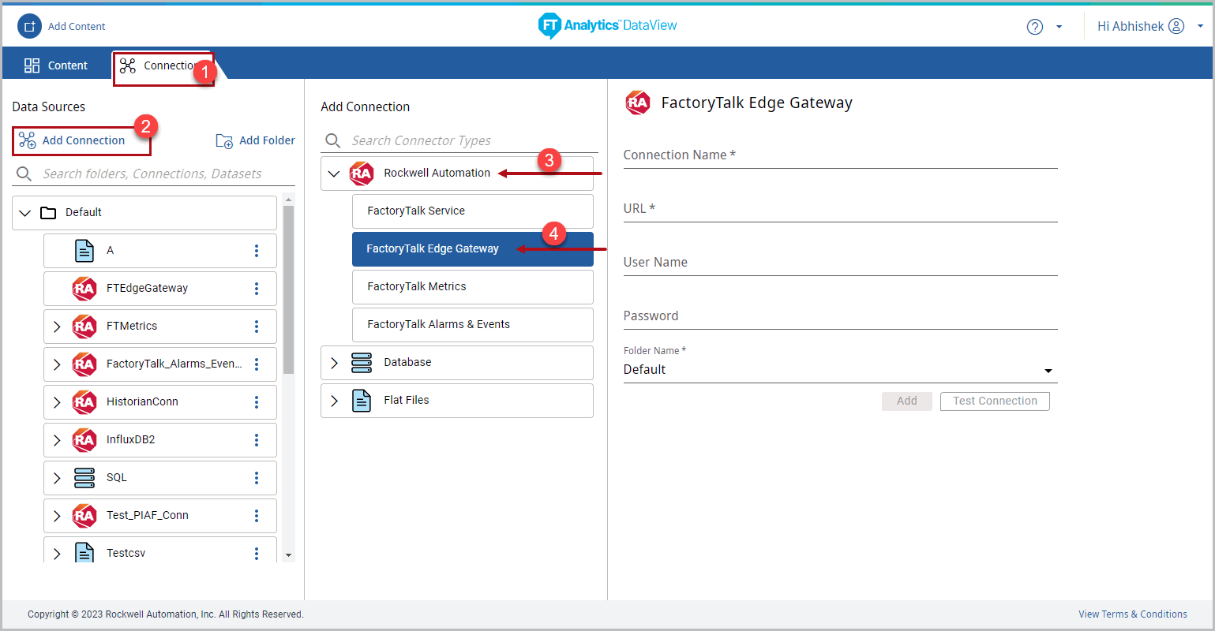The height and width of the screenshot is (631, 1215).
Task: Select FactoryTalk Service connector type
Action: click(472, 211)
